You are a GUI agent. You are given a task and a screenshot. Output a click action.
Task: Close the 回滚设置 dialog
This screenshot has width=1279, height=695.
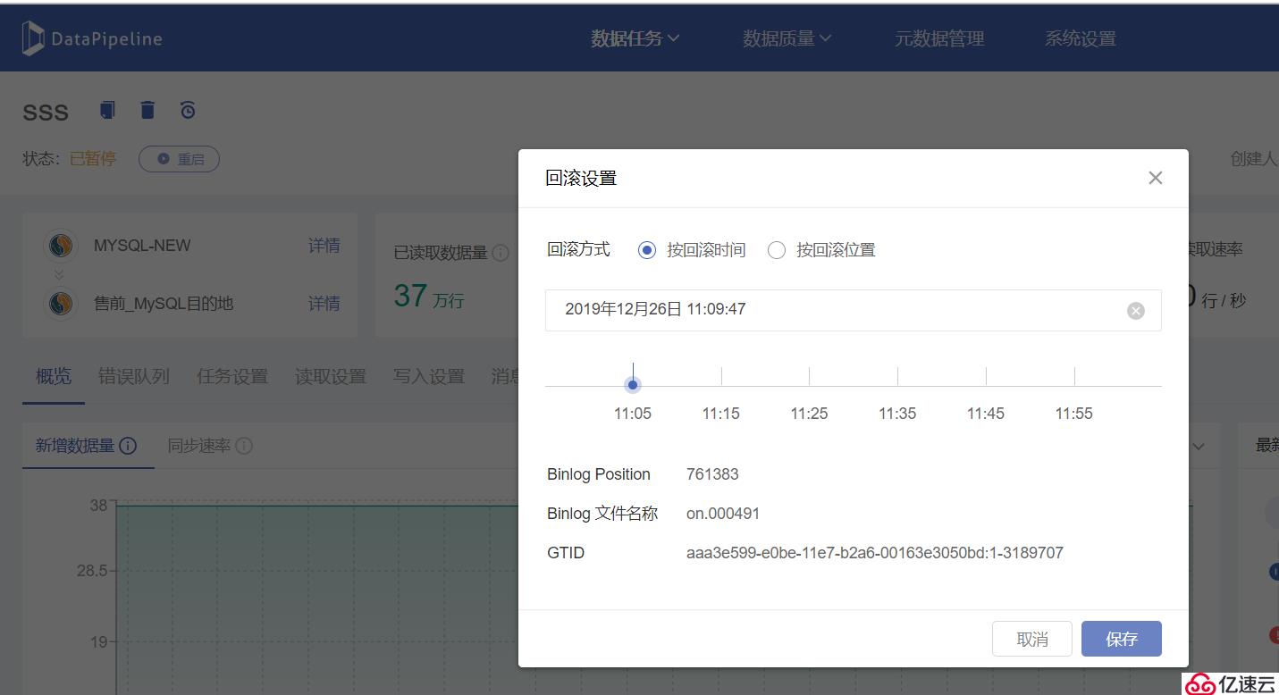click(1156, 178)
